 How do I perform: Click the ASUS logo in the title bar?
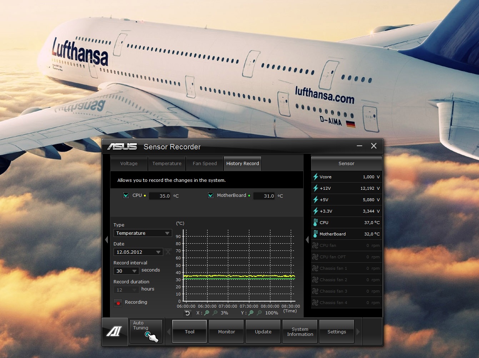point(122,146)
